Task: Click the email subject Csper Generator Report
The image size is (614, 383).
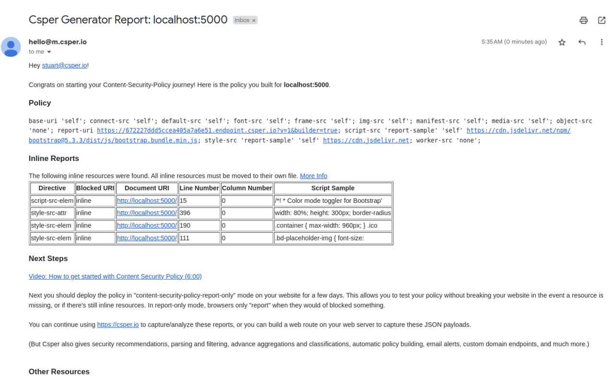Action: pyautogui.click(x=128, y=20)
